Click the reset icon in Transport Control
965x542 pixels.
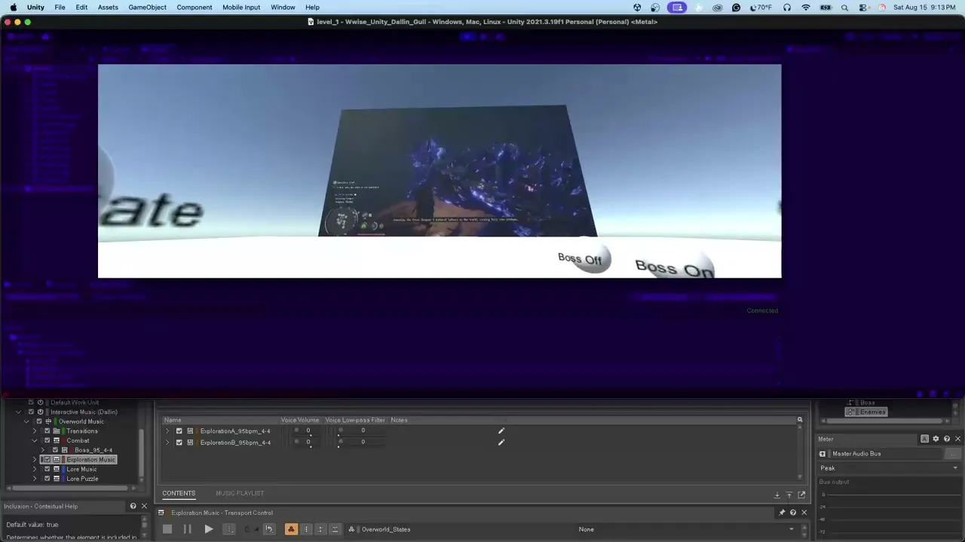coord(269,529)
